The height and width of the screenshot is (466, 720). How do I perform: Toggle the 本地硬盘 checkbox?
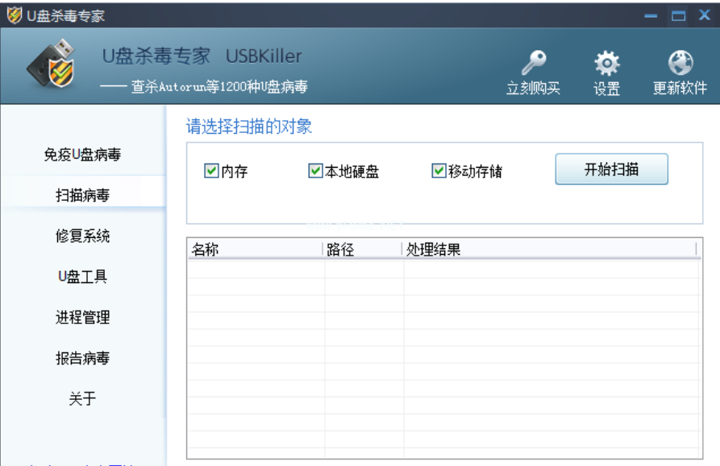pos(315,171)
